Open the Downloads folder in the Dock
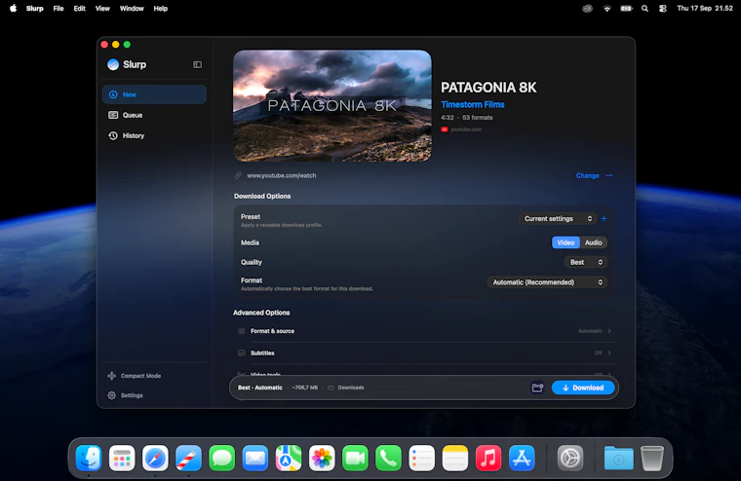The height and width of the screenshot is (481, 741). tap(618, 458)
